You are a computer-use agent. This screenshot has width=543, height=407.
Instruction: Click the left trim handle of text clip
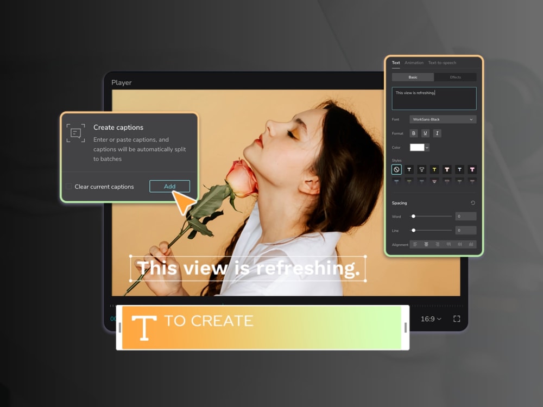click(119, 328)
